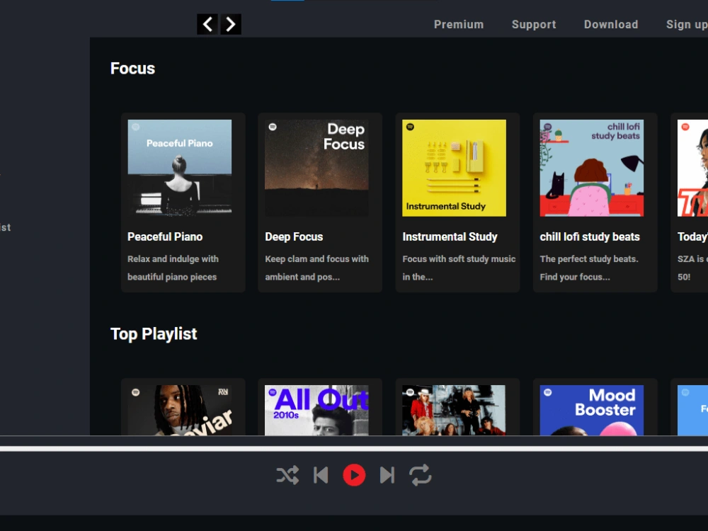
Task: Open the Support link
Action: pyautogui.click(x=534, y=24)
